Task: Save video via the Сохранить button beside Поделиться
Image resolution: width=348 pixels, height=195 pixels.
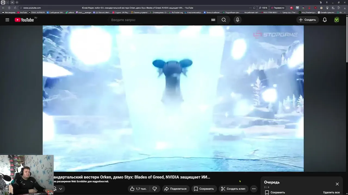Action: (204, 189)
